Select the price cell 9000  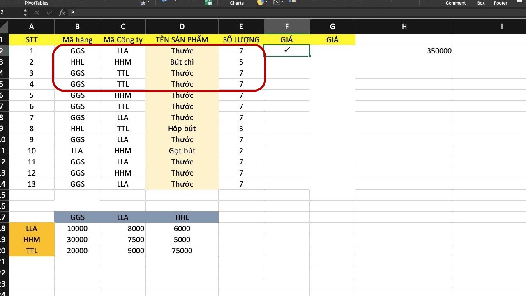tap(123, 251)
